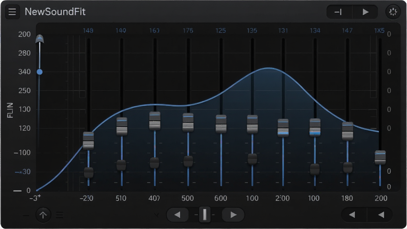Click the settings gear icon
Screen dimensions: 407x229
[393, 12]
